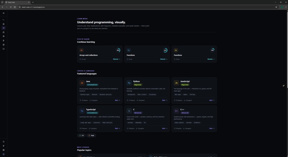Switch to the Elexit Code tab
The image size is (288, 157).
coord(18,2)
